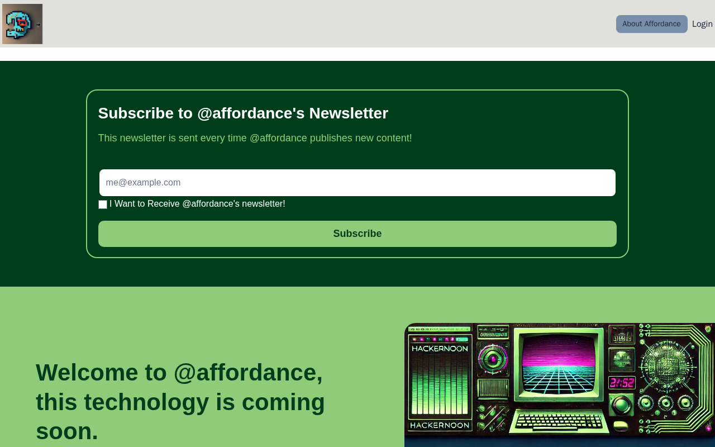
Task: Select the "Welcome to @affordance" headline
Action: [180, 402]
